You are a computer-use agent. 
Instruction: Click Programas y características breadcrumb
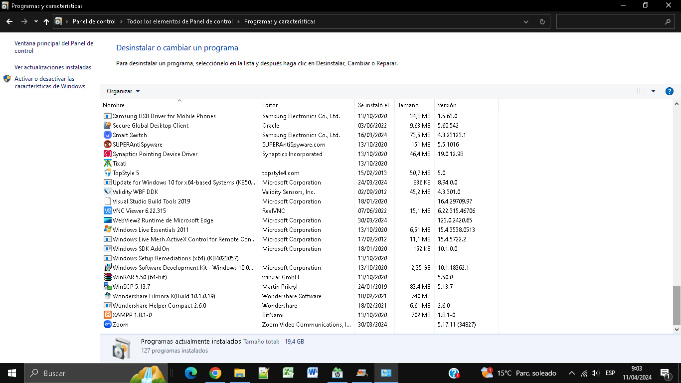280,21
